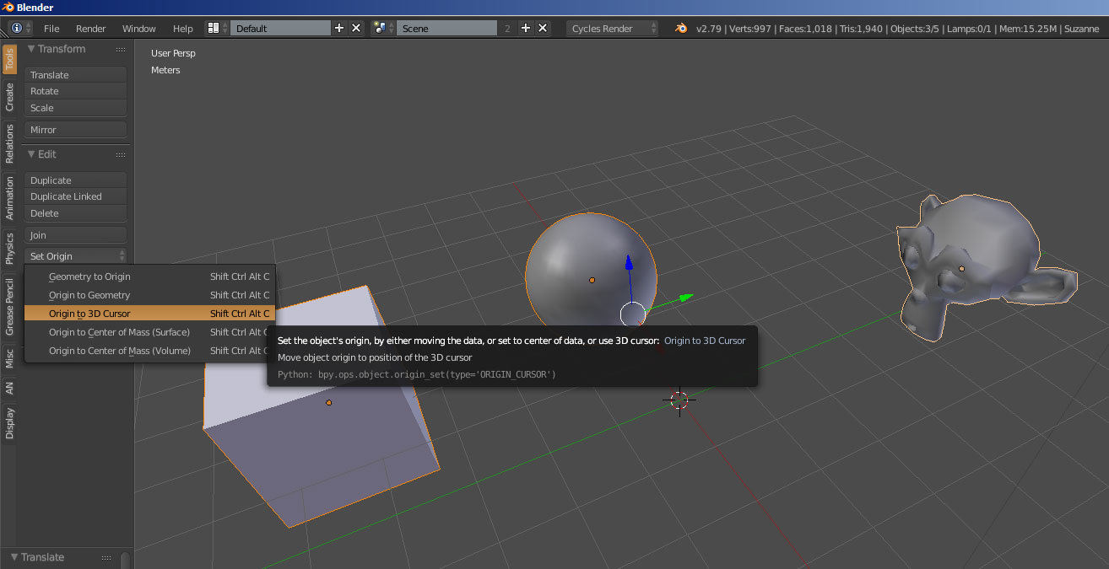
Task: Choose Origin to 3D Cursor
Action: (x=149, y=314)
